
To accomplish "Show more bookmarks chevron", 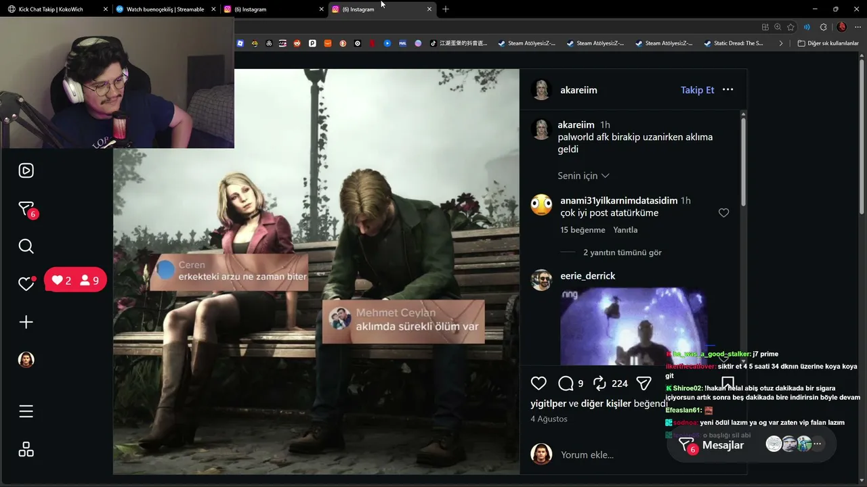I will pos(780,43).
